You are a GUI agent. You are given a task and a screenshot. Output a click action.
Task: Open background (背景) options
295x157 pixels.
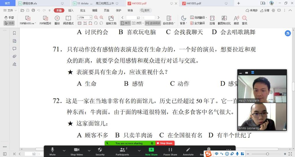click(x=184, y=20)
